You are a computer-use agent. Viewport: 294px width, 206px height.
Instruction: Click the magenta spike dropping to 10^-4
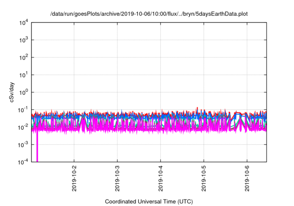click(37, 146)
